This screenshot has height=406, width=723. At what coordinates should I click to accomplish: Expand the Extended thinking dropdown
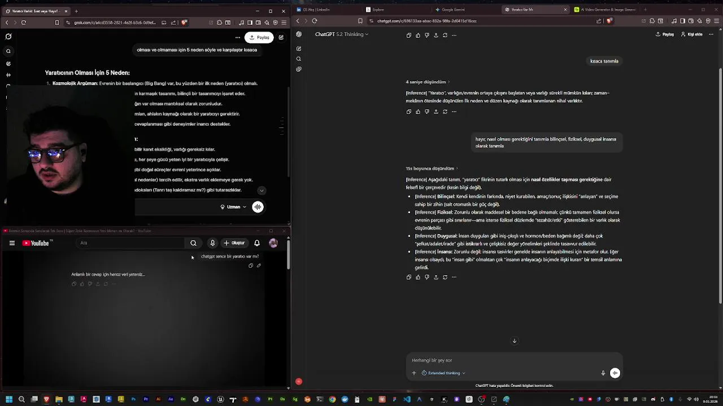(443, 373)
